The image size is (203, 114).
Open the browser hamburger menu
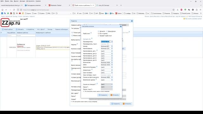(200, 10)
